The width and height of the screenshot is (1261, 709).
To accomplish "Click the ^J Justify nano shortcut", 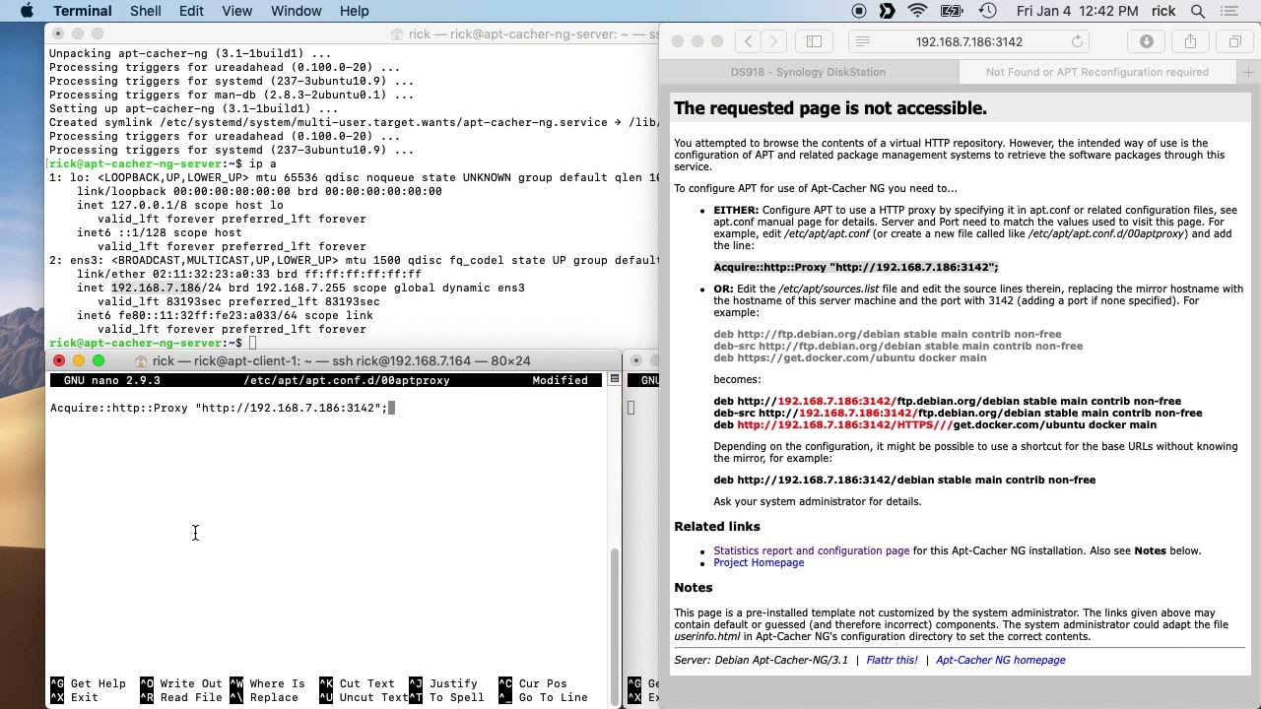I will point(443,683).
